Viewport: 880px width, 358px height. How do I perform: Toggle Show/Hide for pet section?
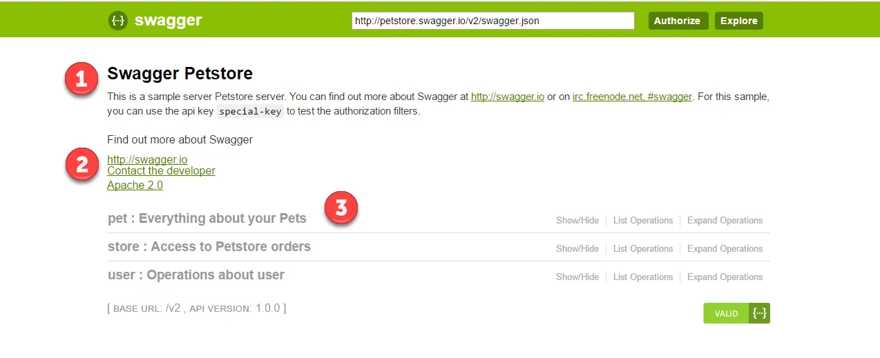pos(577,221)
